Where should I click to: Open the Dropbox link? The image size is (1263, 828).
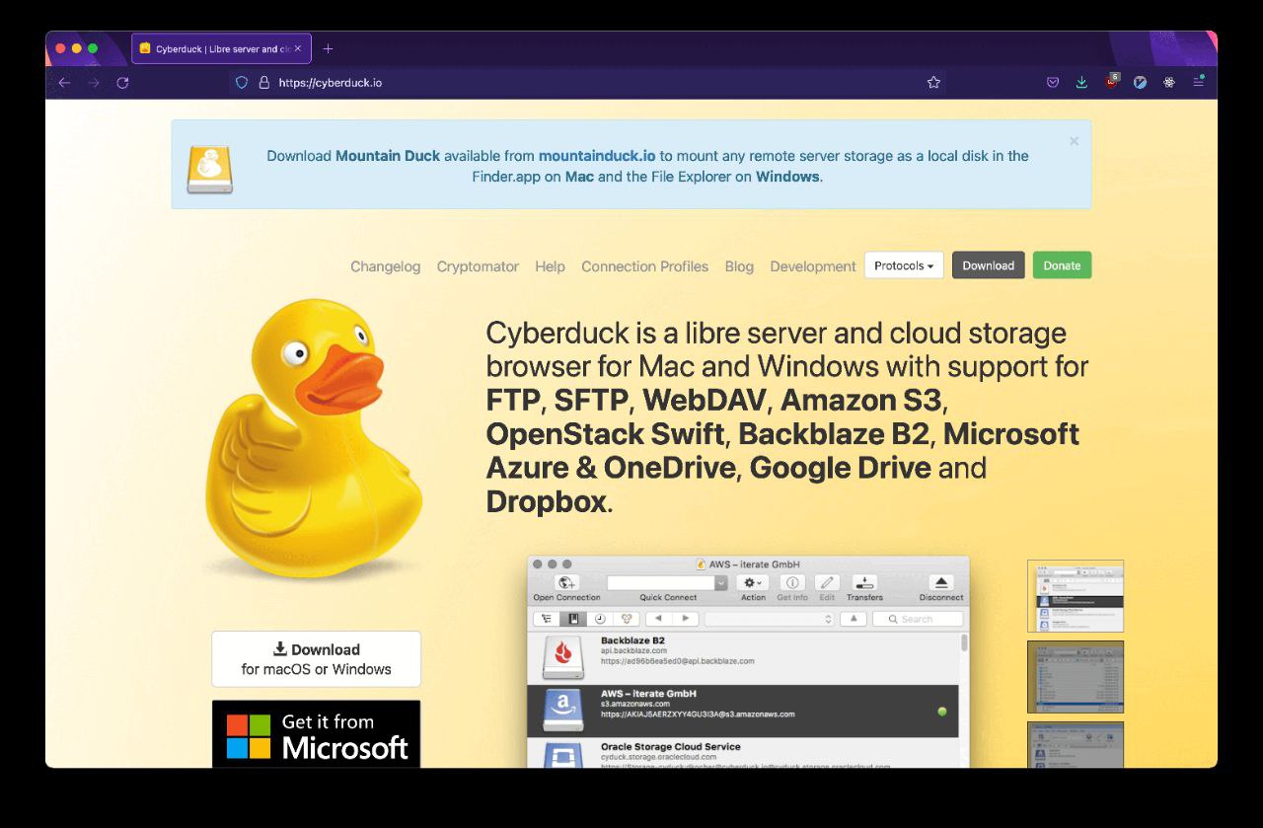(546, 501)
